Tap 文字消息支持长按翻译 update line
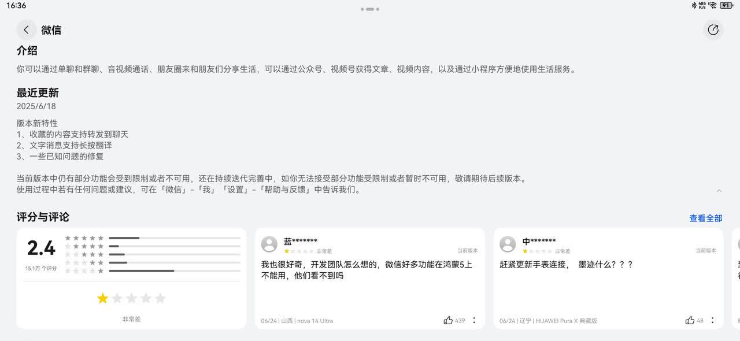Image resolution: width=740 pixels, height=341 pixels. click(64, 146)
